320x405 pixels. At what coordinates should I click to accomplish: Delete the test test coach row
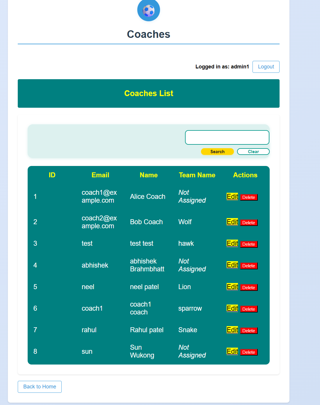[249, 244]
